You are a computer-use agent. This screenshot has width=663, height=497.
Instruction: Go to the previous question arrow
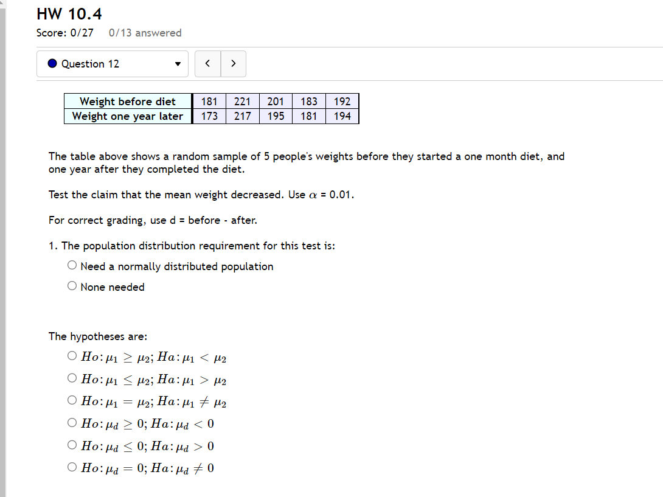tap(207, 64)
